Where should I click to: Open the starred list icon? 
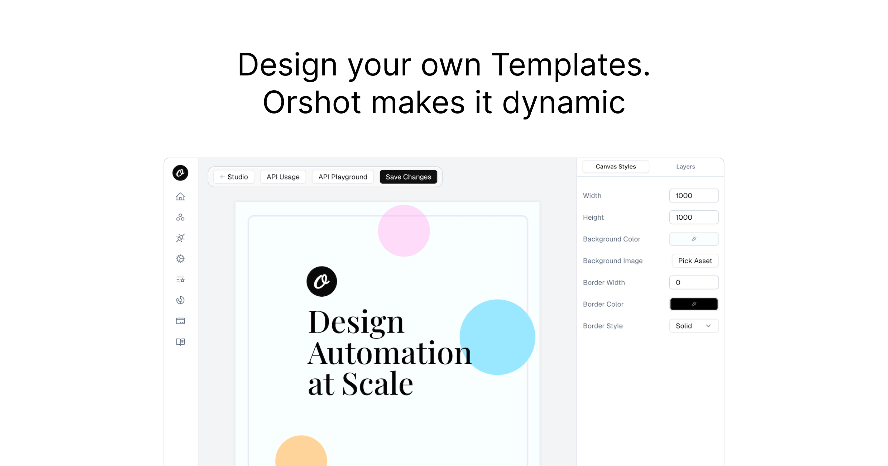180,280
